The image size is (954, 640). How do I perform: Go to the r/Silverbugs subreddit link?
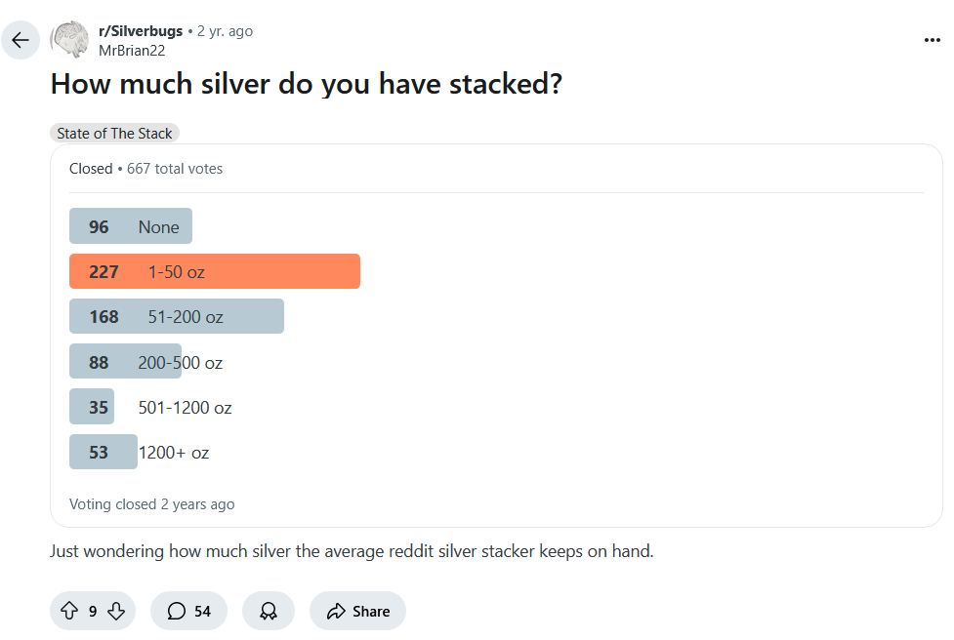tap(141, 31)
